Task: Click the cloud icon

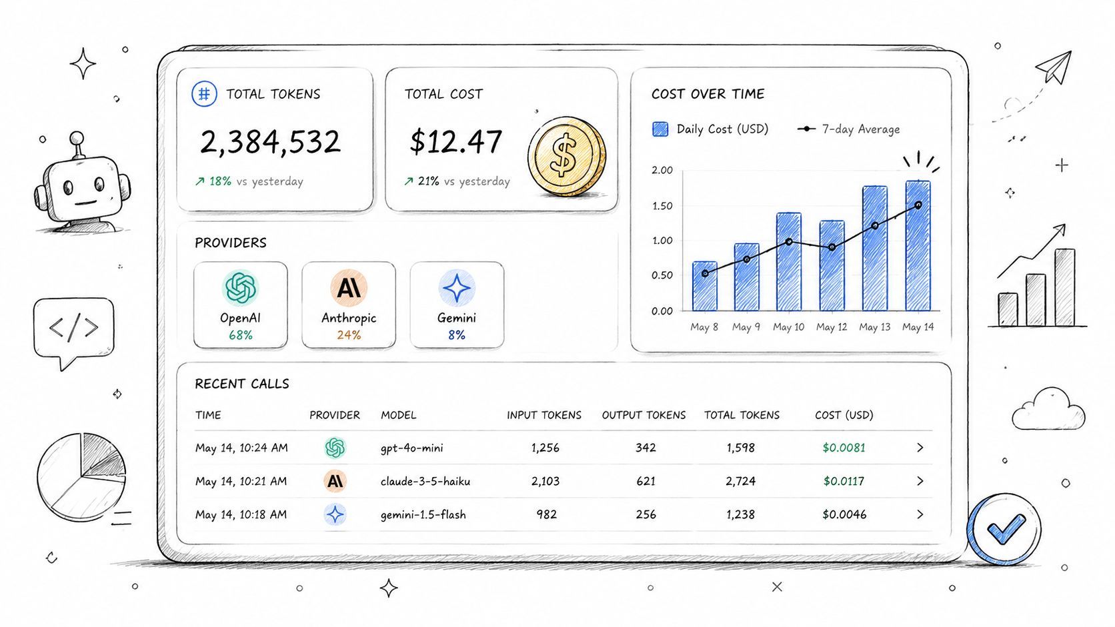Action: (1048, 409)
